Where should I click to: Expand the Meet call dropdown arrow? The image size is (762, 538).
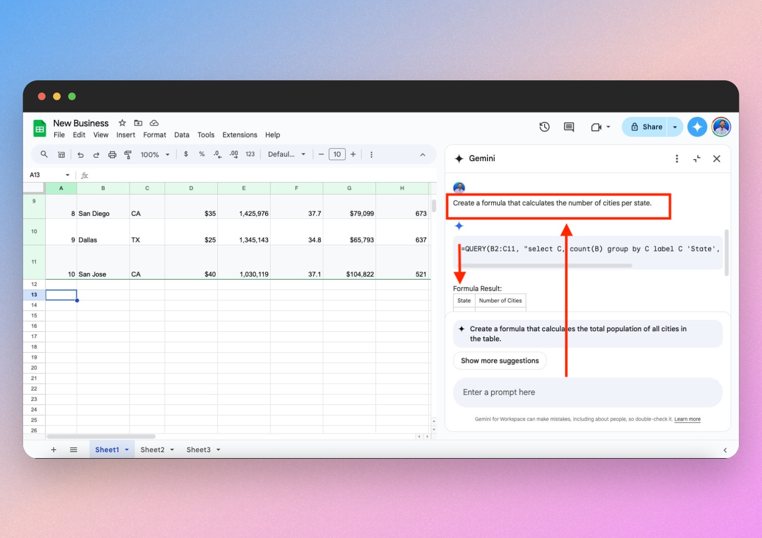click(608, 127)
